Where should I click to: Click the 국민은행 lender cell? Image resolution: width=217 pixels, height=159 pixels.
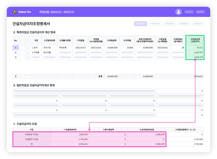[63, 48]
